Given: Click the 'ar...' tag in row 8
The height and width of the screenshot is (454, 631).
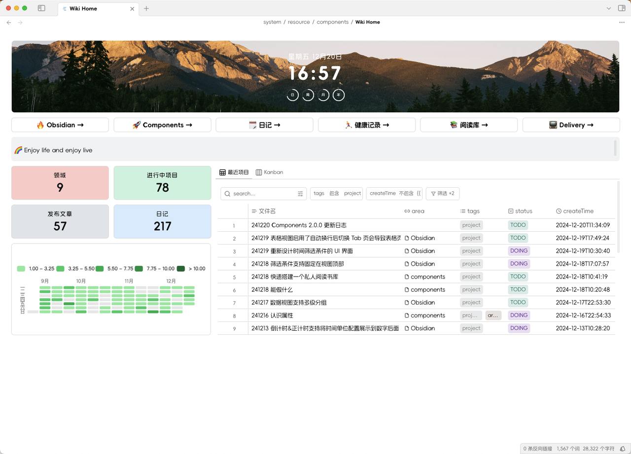Looking at the screenshot, I should 493,315.
